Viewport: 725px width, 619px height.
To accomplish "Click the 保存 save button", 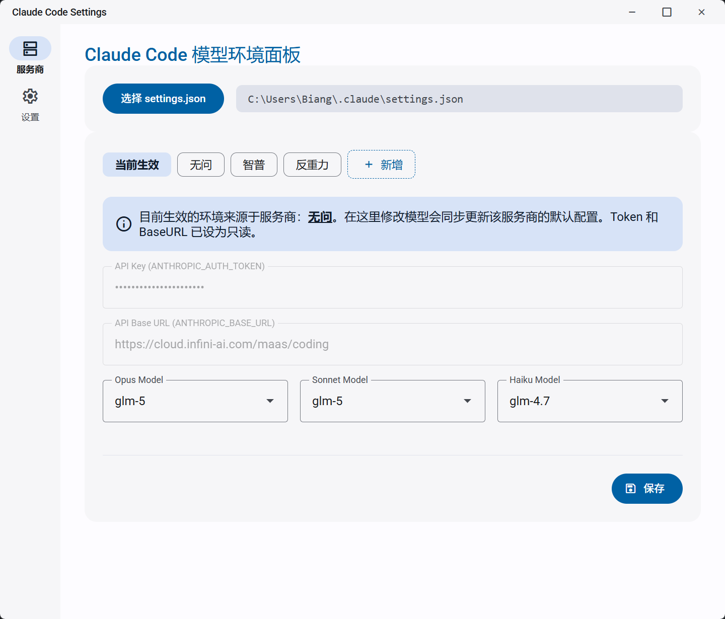I will [x=647, y=489].
